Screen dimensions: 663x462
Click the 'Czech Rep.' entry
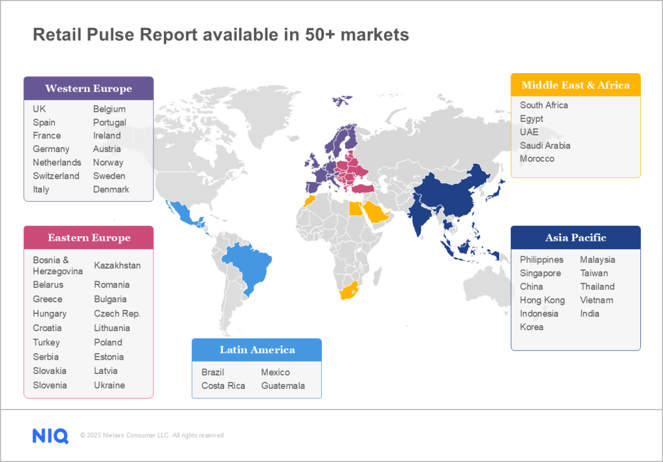[117, 314]
